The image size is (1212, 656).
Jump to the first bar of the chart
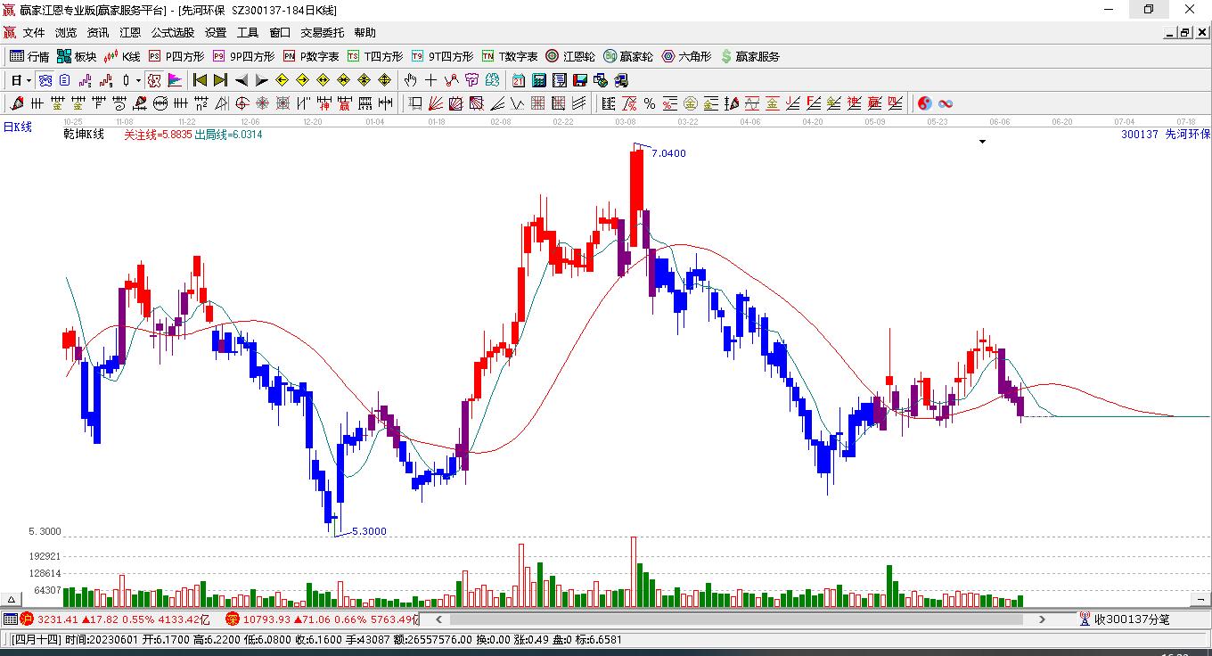coord(201,80)
